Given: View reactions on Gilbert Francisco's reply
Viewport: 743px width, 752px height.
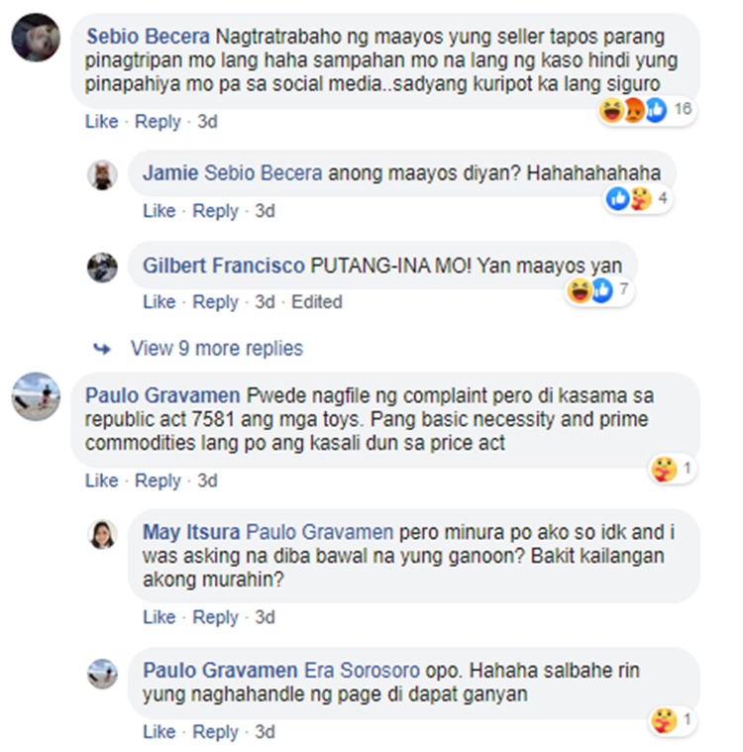Looking at the screenshot, I should click(x=599, y=290).
